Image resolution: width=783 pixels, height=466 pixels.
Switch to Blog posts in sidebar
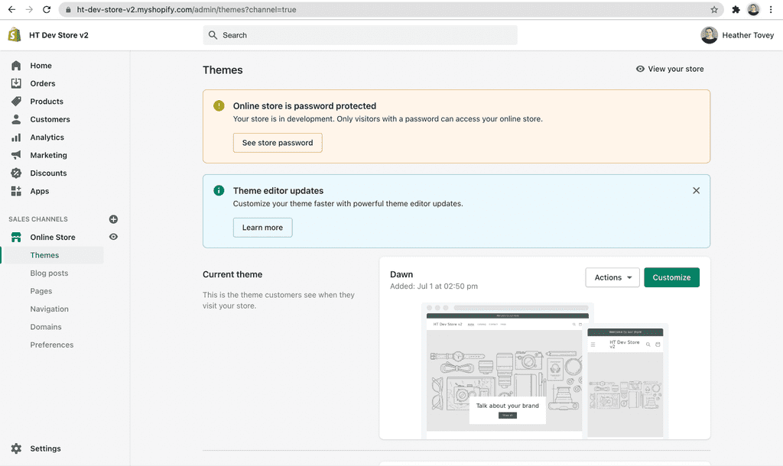click(x=50, y=273)
